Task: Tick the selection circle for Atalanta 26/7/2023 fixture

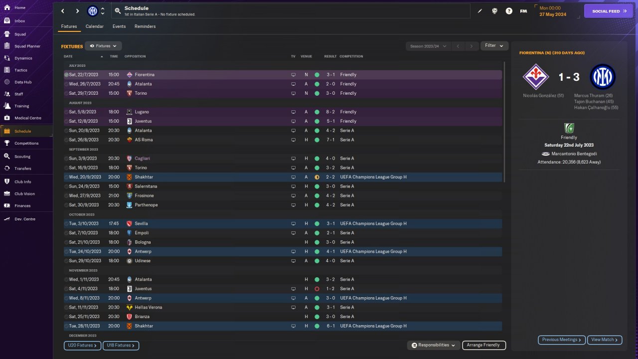Action: click(66, 84)
